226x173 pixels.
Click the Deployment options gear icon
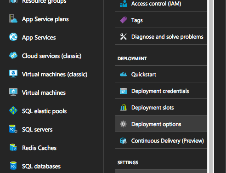pos(123,124)
